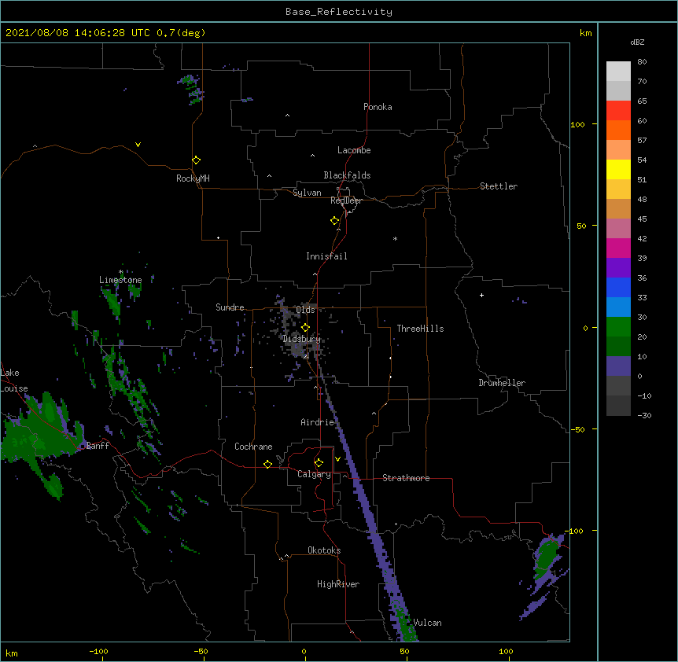Click the Blackfalds city label

pyautogui.click(x=347, y=175)
